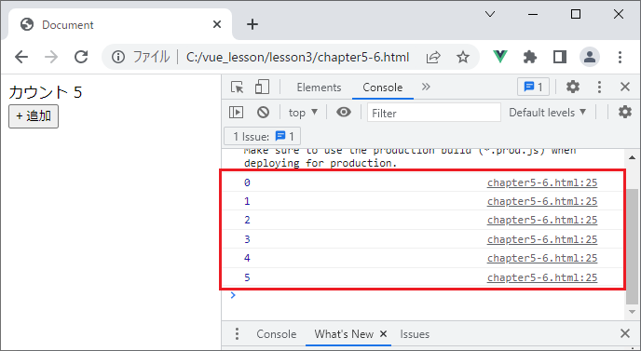The image size is (641, 351).
Task: Show more DevTools tabs
Action: point(426,87)
